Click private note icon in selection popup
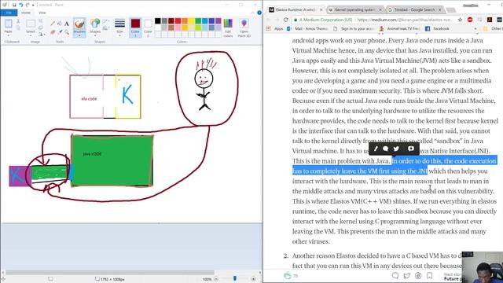This screenshot has height=283, width=503. click(411, 149)
